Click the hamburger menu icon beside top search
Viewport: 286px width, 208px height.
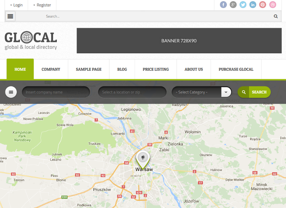(10, 16)
